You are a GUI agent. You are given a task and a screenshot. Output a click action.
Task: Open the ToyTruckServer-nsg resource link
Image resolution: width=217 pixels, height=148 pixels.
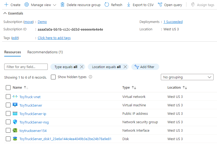pos(34,122)
